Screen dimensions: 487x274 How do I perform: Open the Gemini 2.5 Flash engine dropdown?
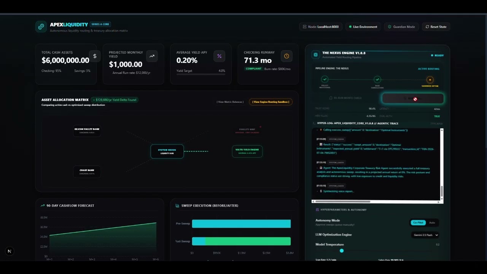pos(426,235)
